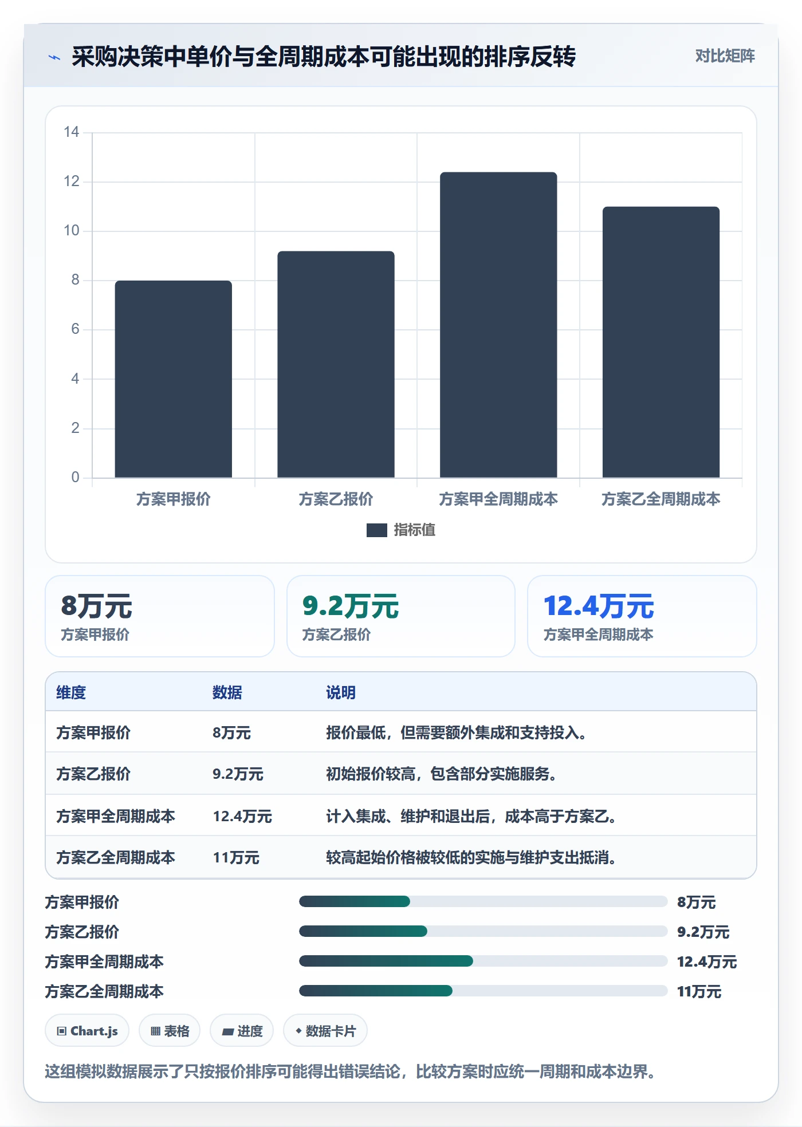Click the 方案乙报价 progress bar
The width and height of the screenshot is (802, 1127).
click(483, 931)
